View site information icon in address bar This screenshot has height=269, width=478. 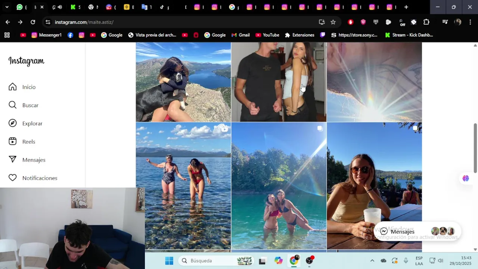click(x=48, y=22)
